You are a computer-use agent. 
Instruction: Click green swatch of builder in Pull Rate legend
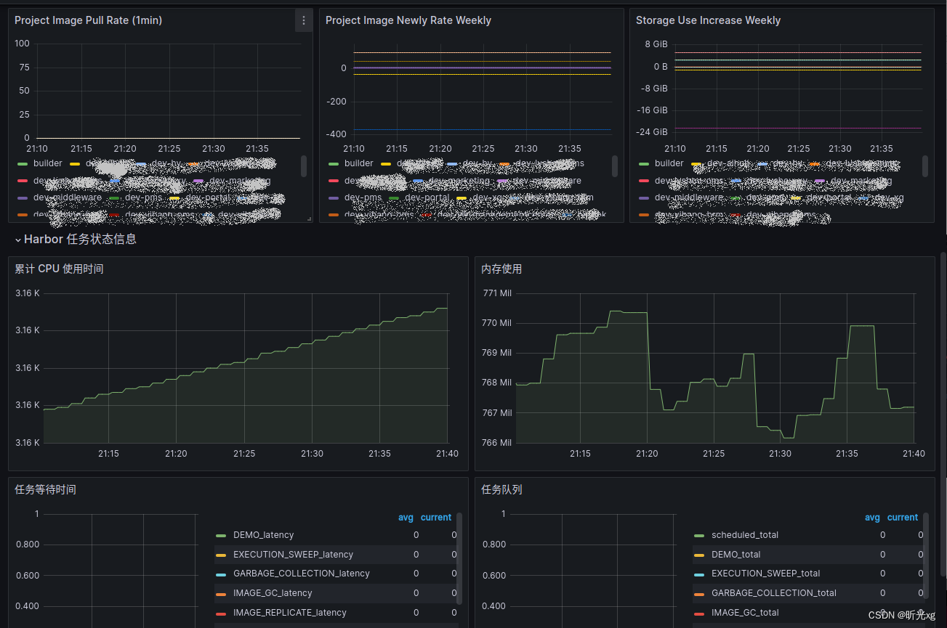pos(23,164)
